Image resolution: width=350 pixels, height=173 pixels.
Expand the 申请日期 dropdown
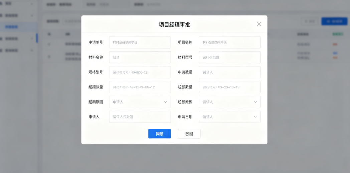(x=229, y=117)
